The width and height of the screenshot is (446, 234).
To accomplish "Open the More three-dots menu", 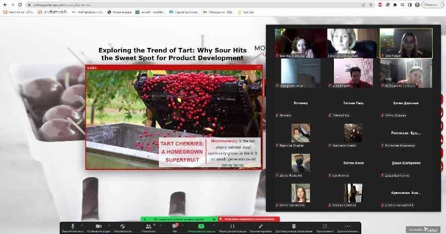I will click(x=347, y=228).
